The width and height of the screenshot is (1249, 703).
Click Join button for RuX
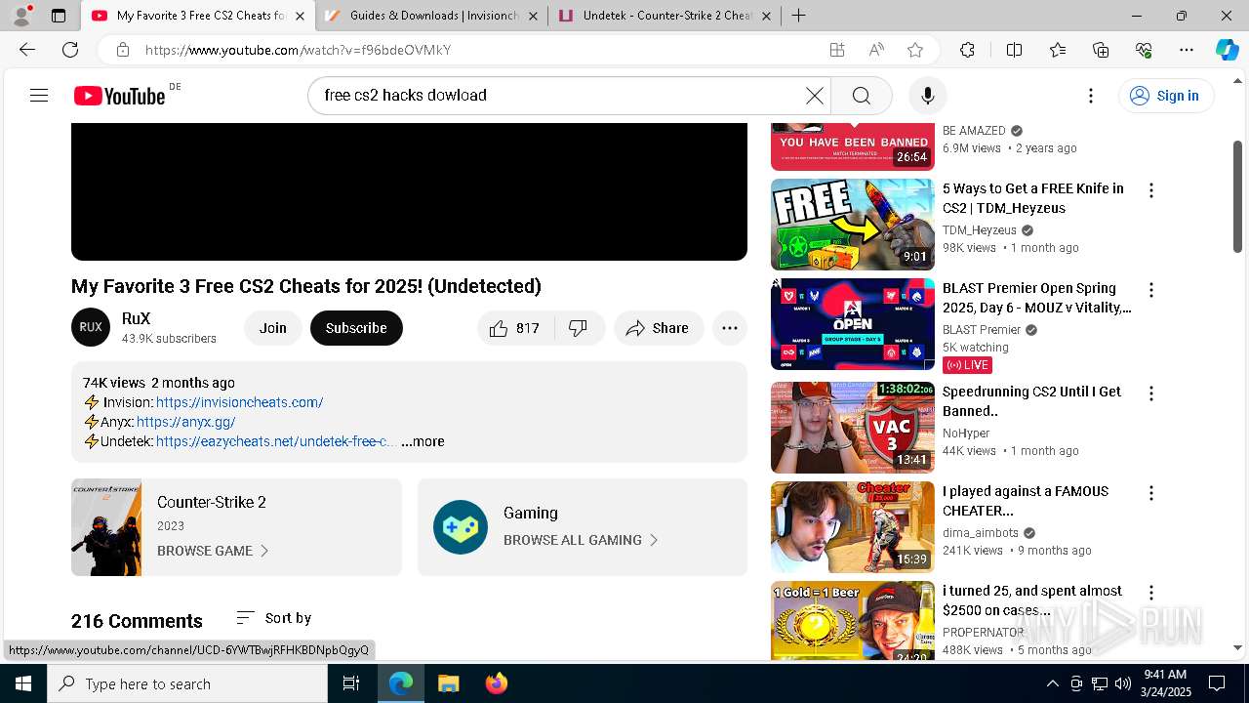[x=272, y=328]
